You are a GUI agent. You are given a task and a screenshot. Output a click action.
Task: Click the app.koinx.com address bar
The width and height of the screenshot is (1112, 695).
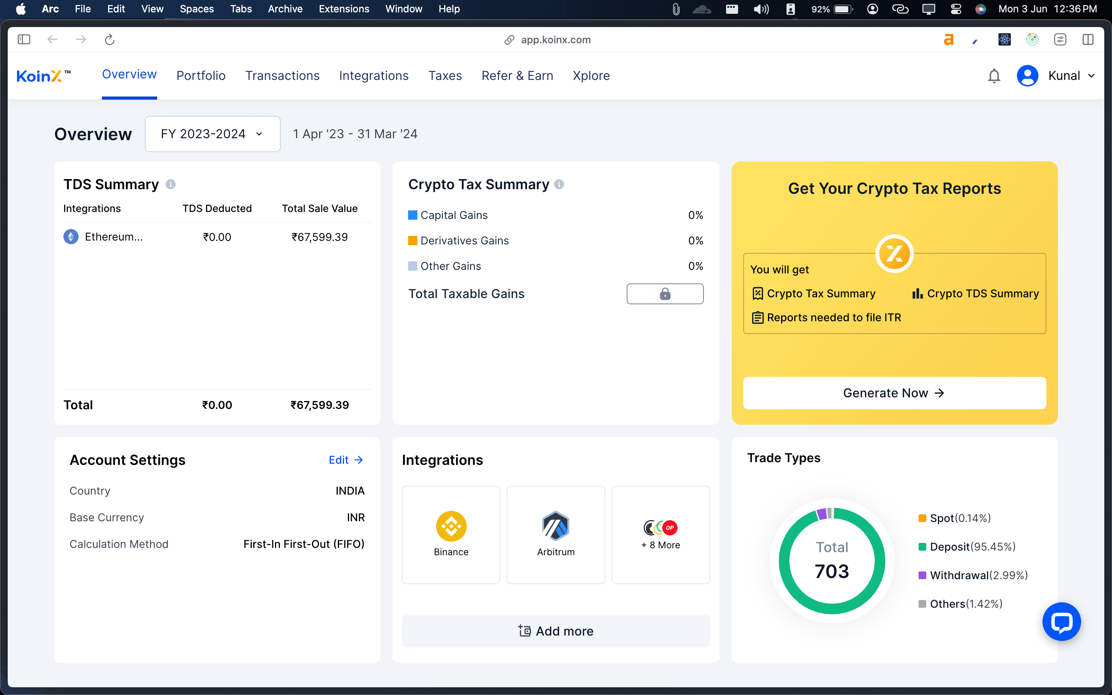point(556,40)
